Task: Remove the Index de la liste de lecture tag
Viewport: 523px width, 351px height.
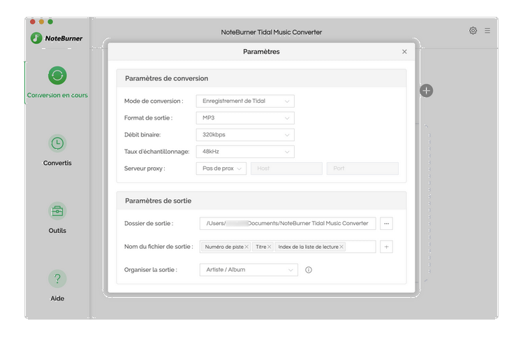Action: coord(341,247)
